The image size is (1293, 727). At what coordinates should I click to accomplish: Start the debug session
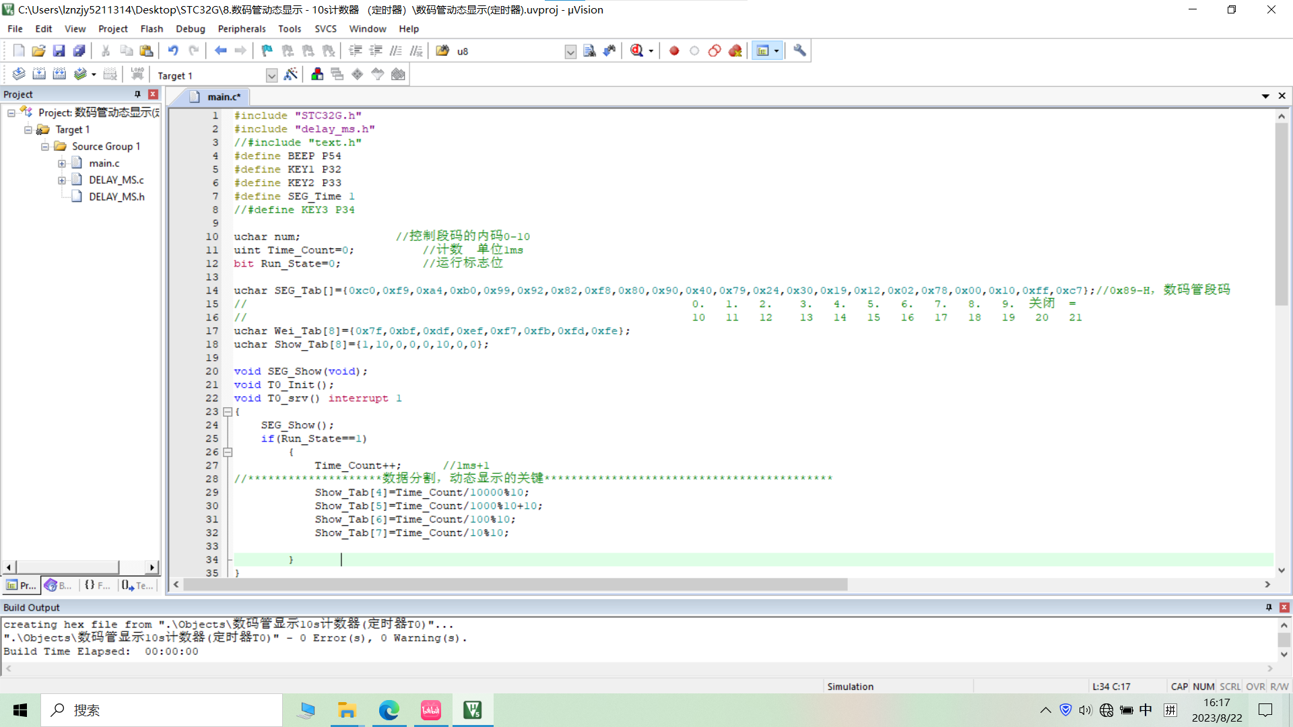(x=636, y=50)
